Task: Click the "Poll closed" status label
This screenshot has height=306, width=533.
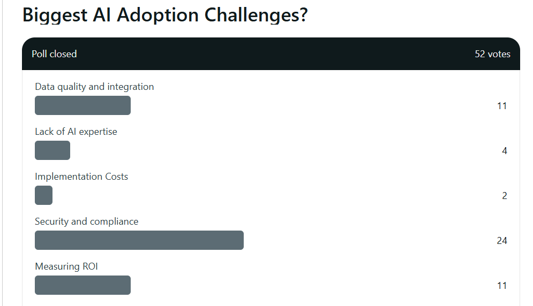Action: [x=54, y=54]
